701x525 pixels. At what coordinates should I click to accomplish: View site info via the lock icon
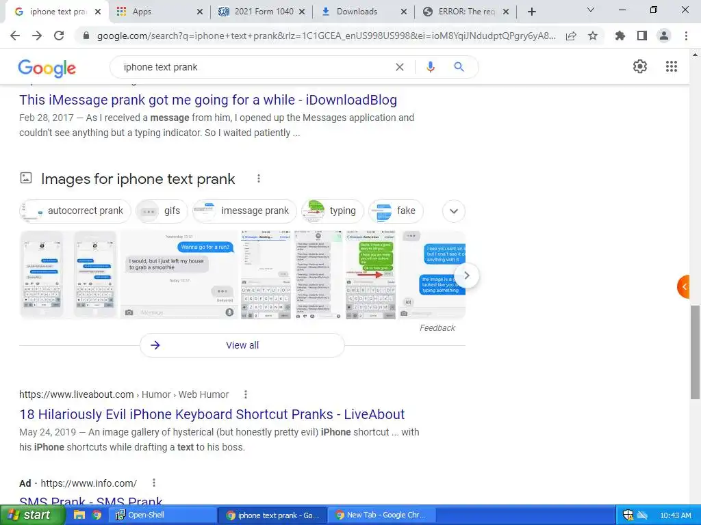86,36
